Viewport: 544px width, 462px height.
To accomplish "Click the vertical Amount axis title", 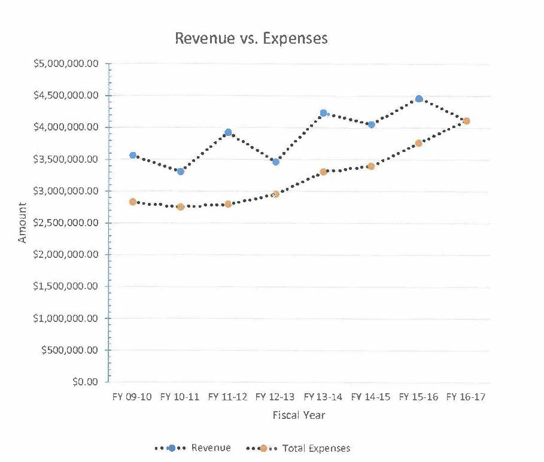I will pyautogui.click(x=23, y=223).
